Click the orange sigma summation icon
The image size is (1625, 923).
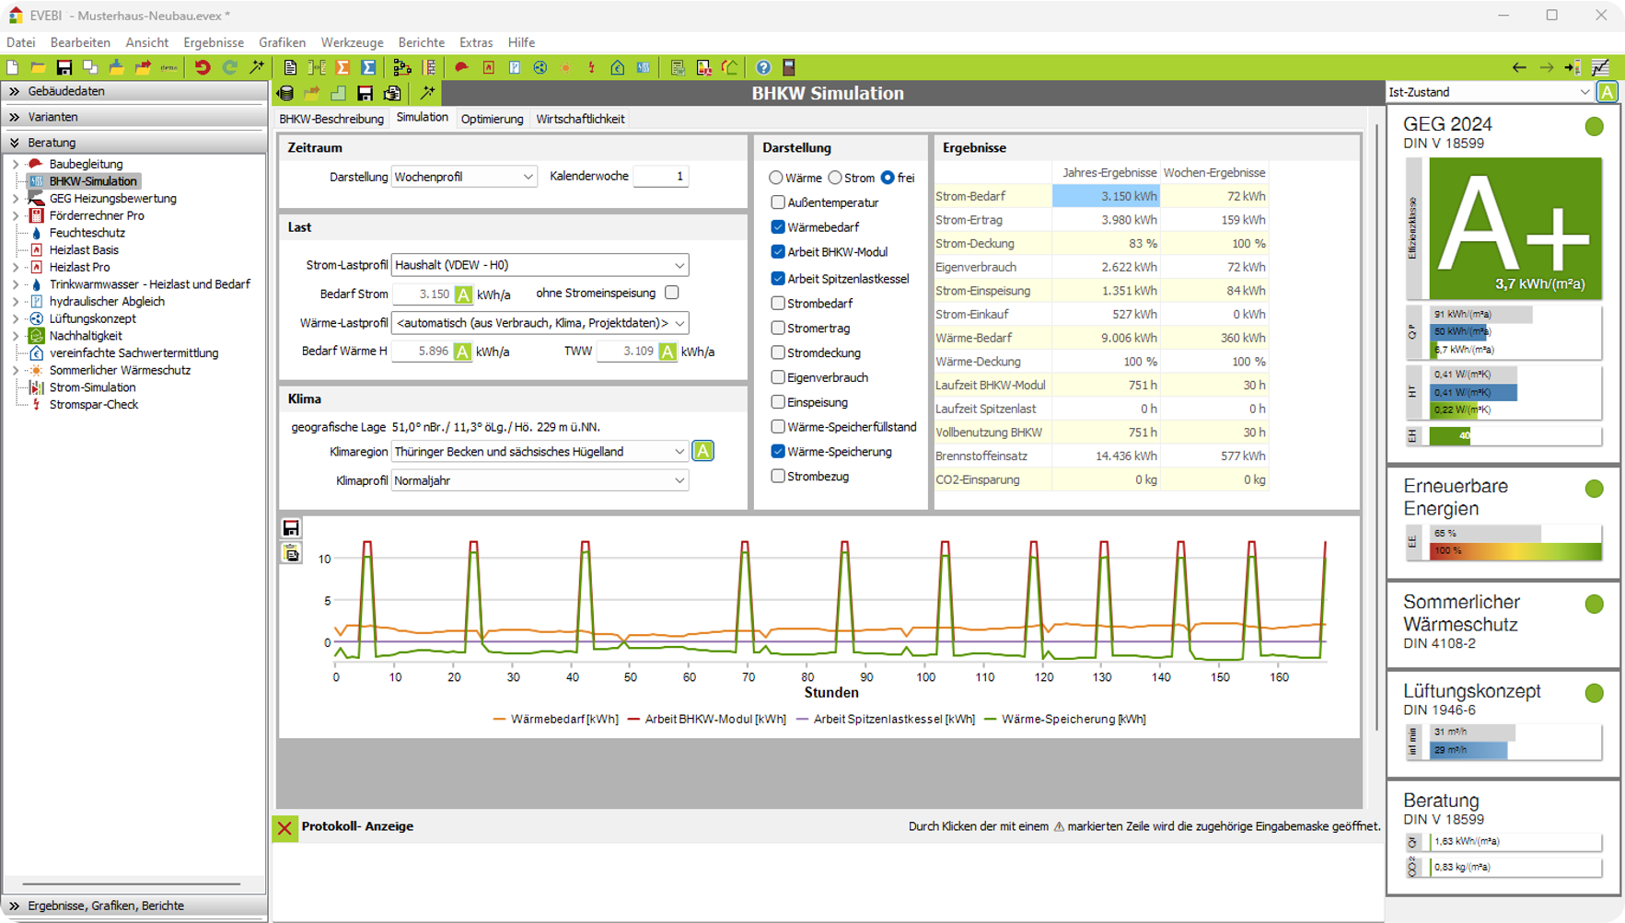point(342,67)
